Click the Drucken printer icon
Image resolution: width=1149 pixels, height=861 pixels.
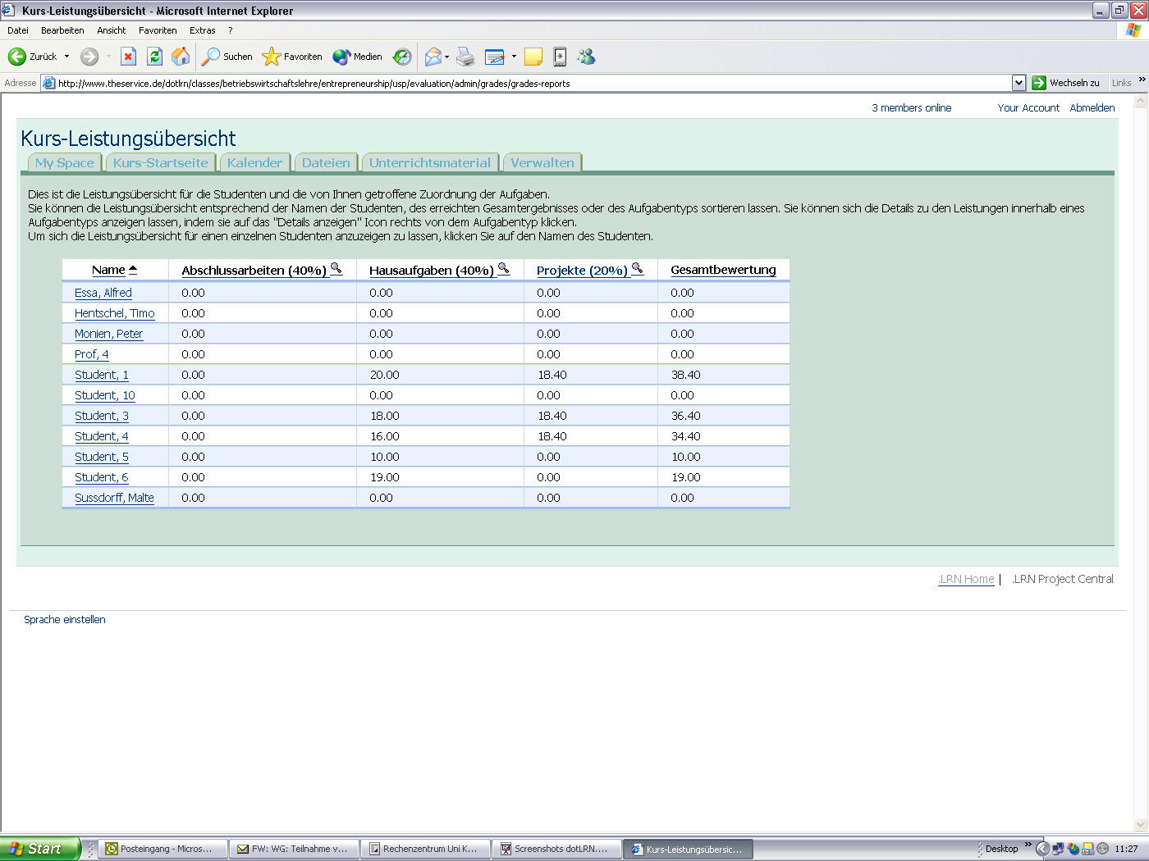pos(465,57)
